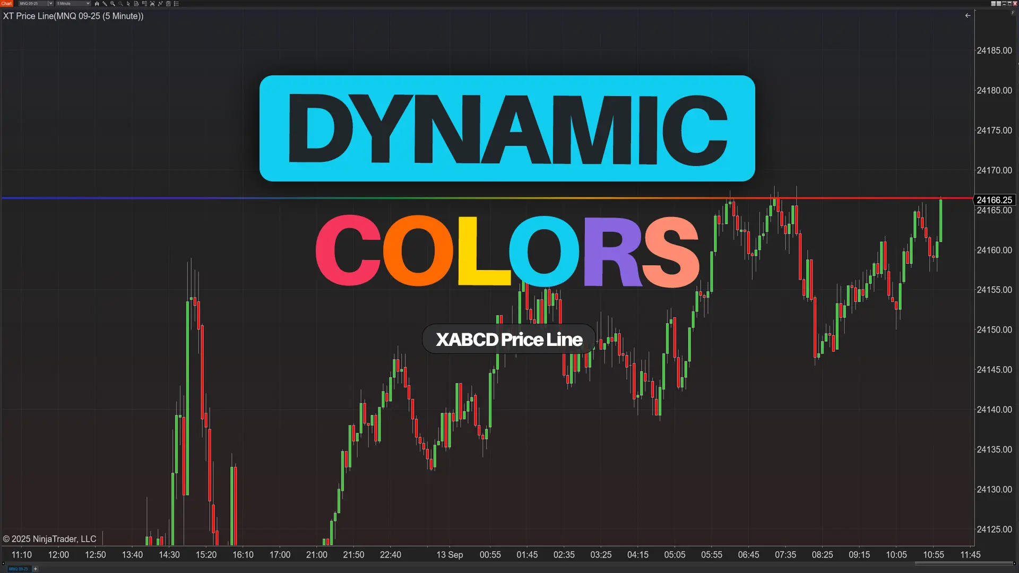This screenshot has width=1019, height=573.
Task: Open chart properties from the toolbar
Action: tap(168, 4)
